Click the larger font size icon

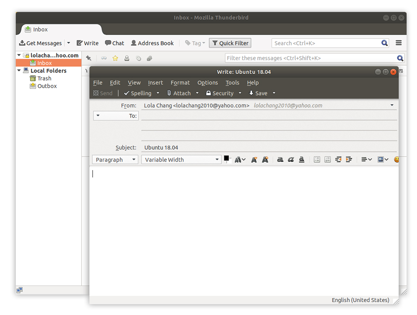click(265, 160)
